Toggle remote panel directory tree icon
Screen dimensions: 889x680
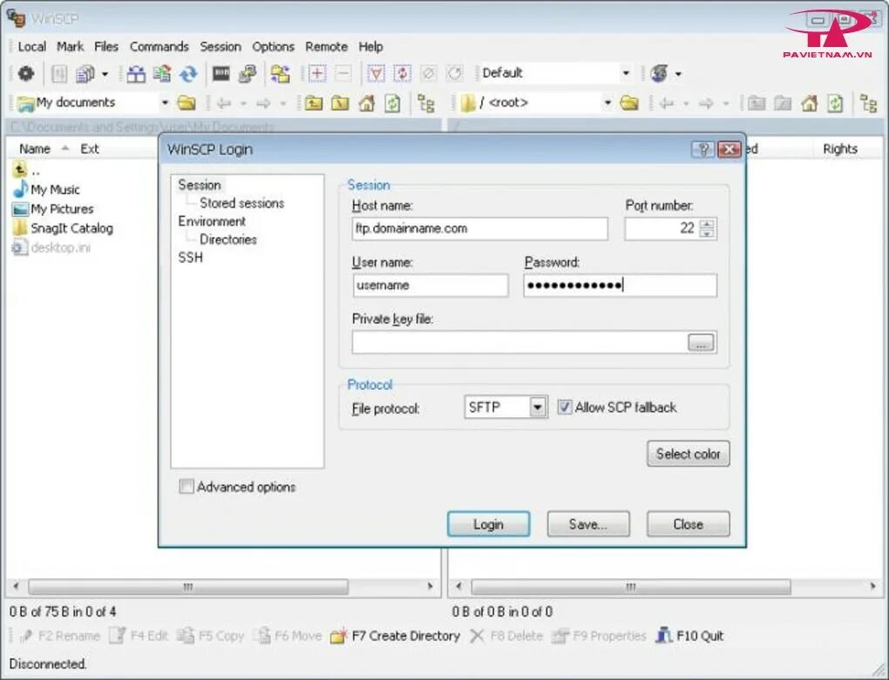(869, 103)
